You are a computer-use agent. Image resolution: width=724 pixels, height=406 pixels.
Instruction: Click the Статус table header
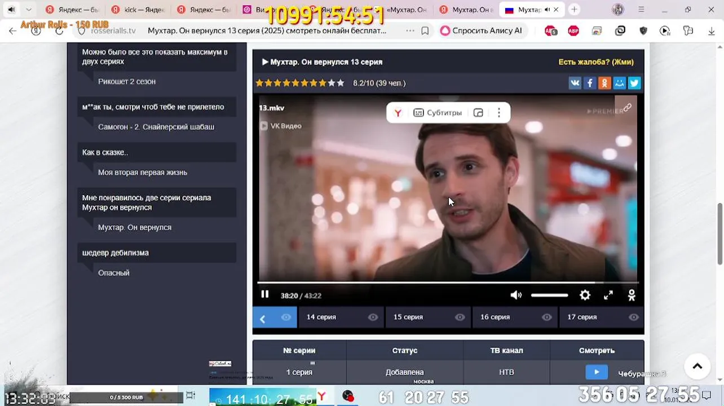click(405, 350)
